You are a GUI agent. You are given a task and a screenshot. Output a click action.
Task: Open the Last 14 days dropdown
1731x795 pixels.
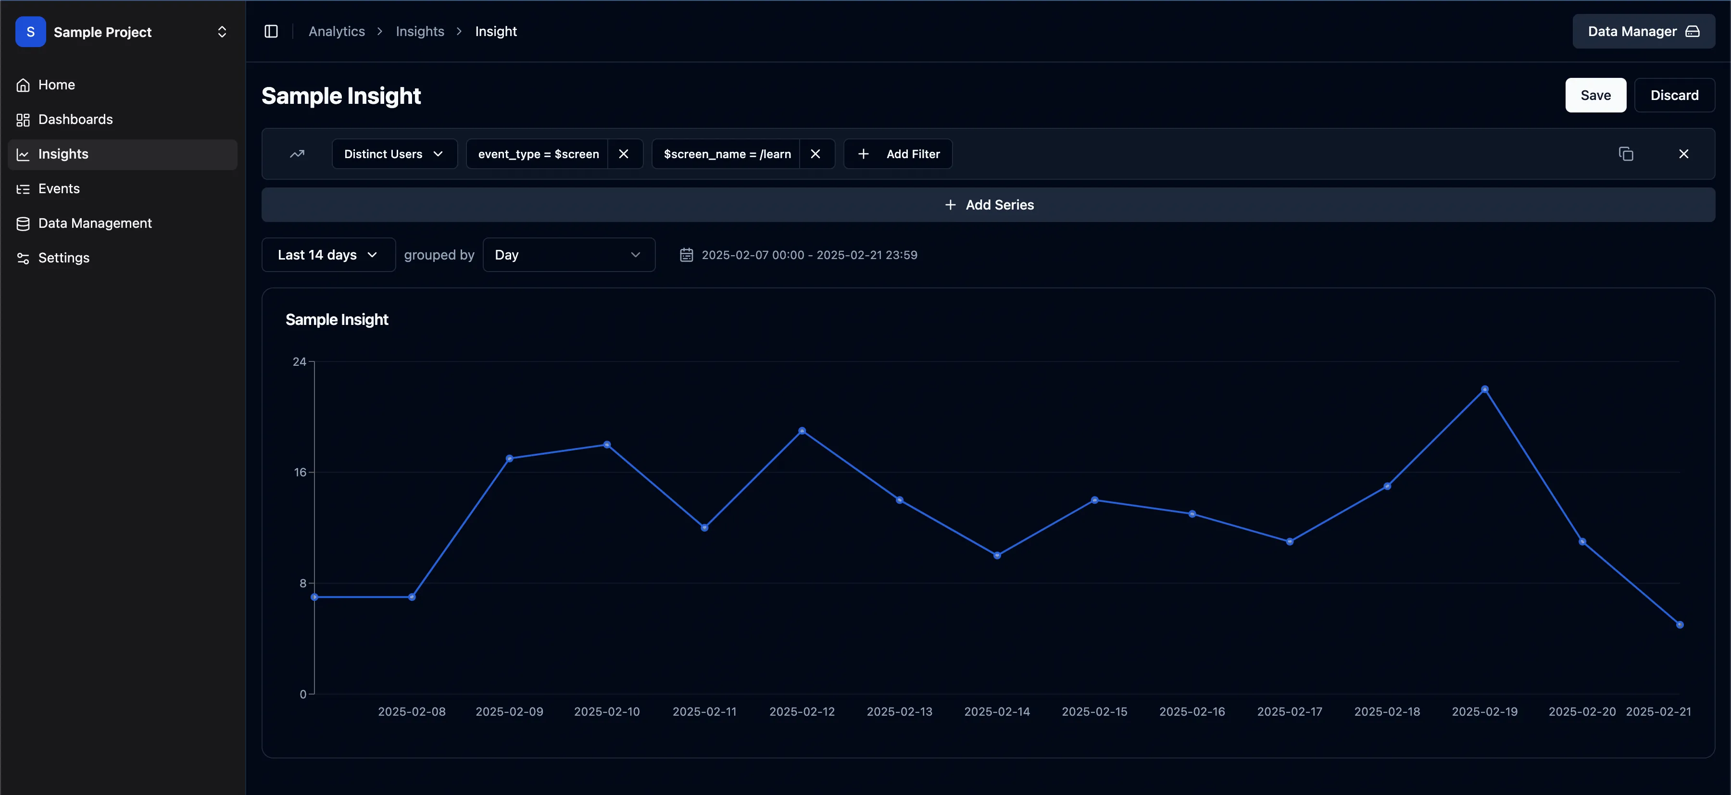(x=328, y=255)
